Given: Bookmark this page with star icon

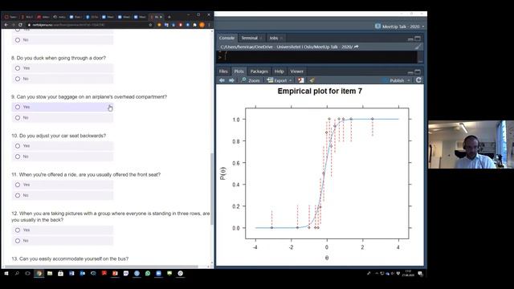Looking at the screenshot, I should click(x=150, y=25).
